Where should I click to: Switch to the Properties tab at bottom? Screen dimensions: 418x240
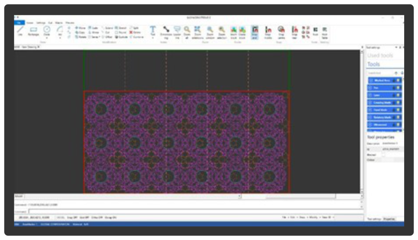pos(389,219)
